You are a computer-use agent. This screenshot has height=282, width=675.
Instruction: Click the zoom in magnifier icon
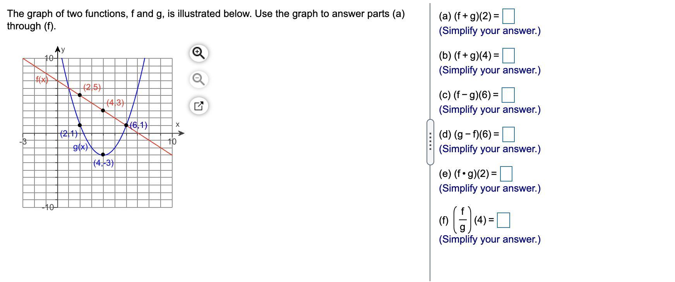(x=199, y=53)
